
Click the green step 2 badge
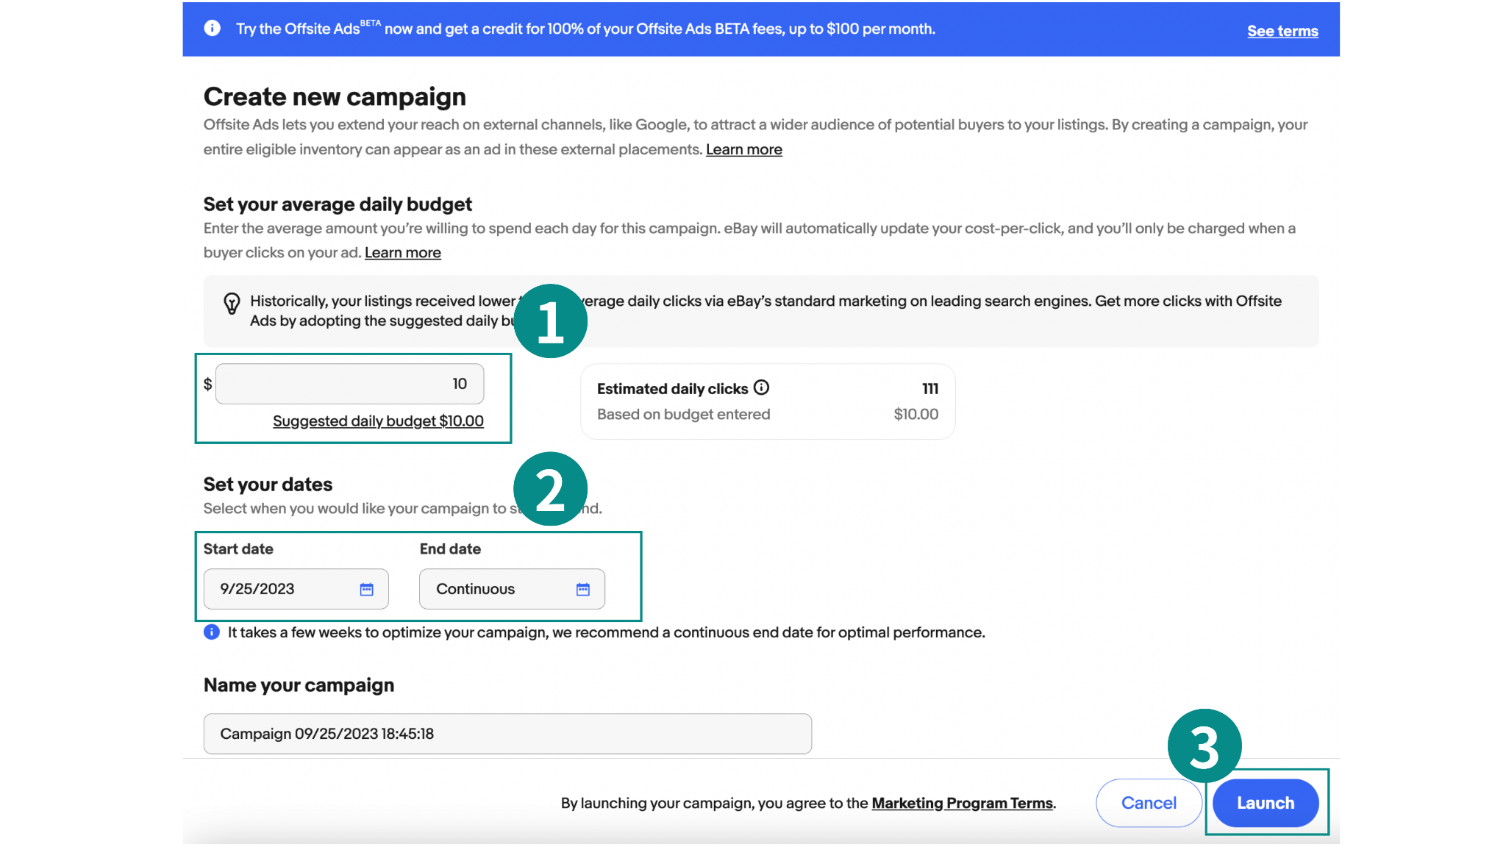coord(550,489)
